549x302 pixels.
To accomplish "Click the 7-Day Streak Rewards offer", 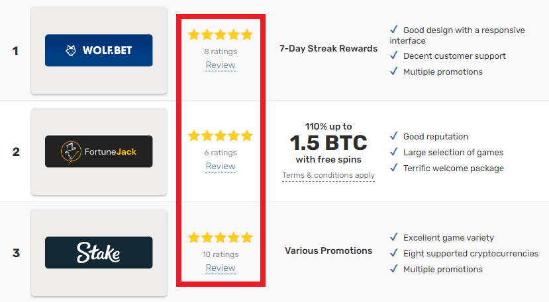I will [x=328, y=49].
